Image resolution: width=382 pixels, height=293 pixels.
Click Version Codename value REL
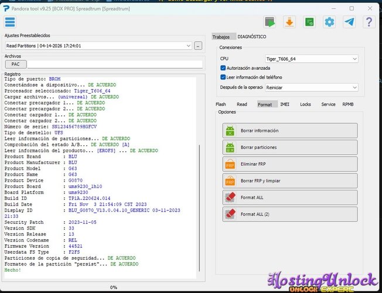point(73,240)
